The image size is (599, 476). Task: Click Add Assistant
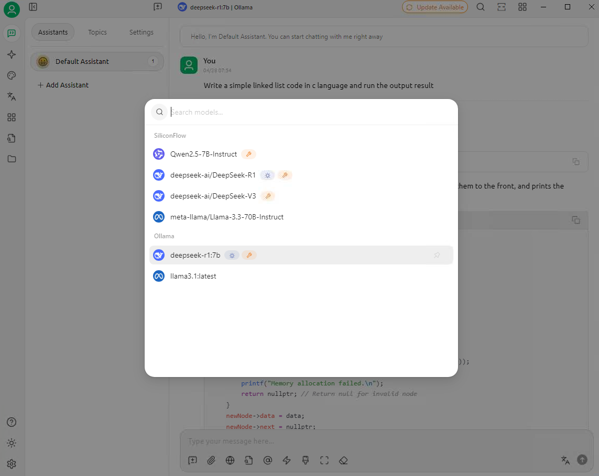(x=63, y=85)
